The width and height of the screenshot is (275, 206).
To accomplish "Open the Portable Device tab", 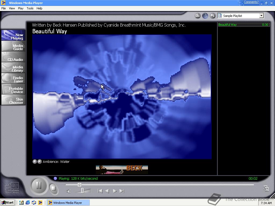I will pos(13,89).
